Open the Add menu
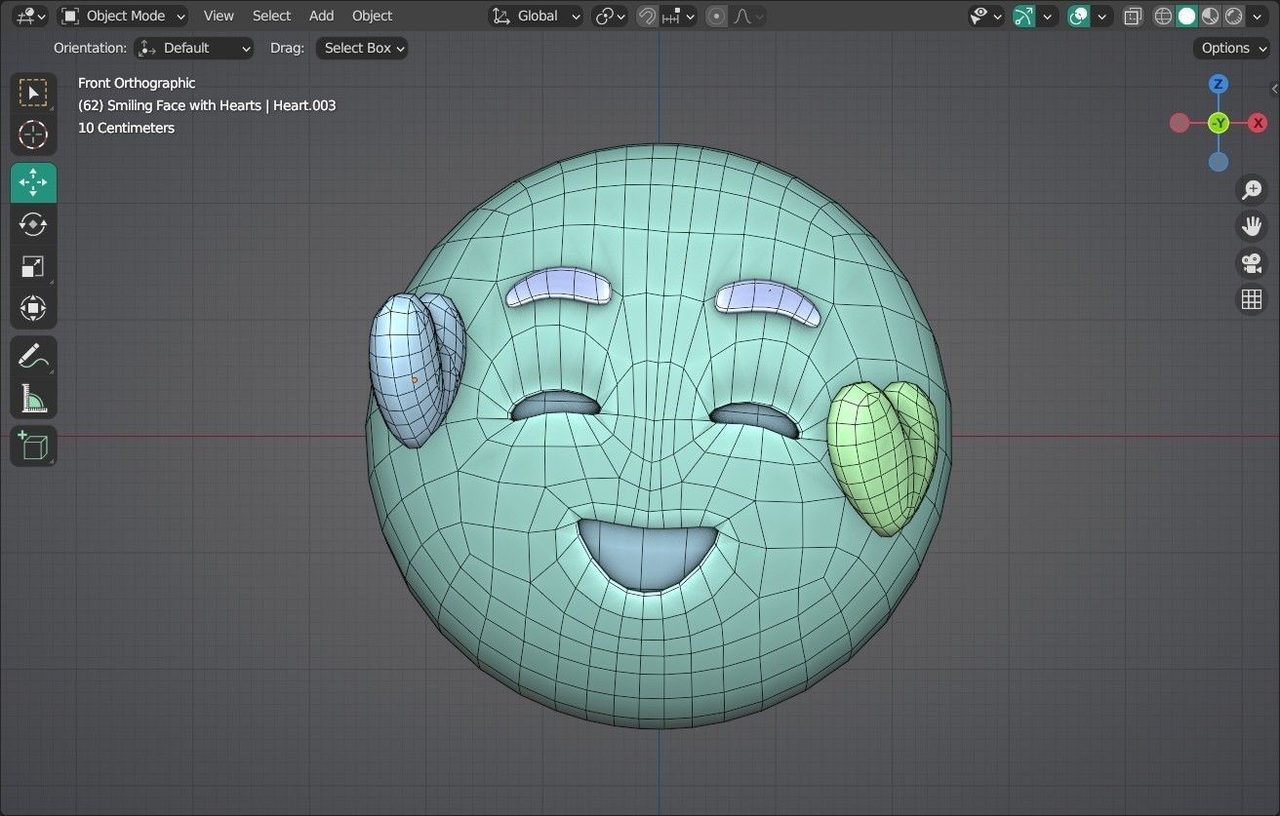1280x816 pixels. tap(321, 16)
